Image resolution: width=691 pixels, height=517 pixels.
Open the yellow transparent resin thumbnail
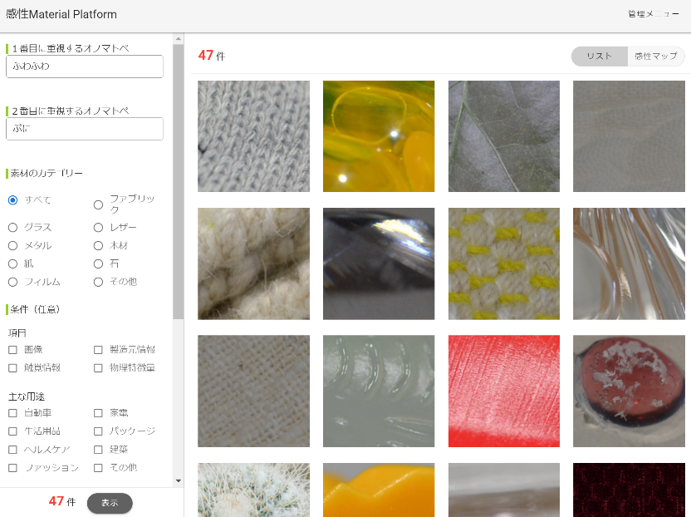379,136
